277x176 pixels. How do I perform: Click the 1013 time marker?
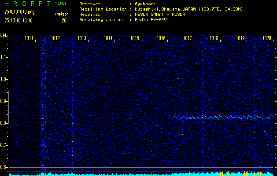tap(82, 38)
